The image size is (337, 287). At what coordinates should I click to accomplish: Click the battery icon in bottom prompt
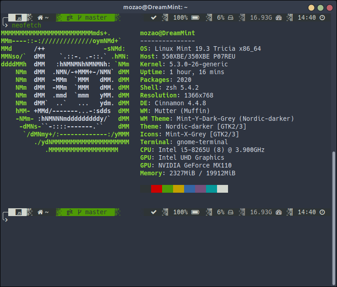[196, 212]
